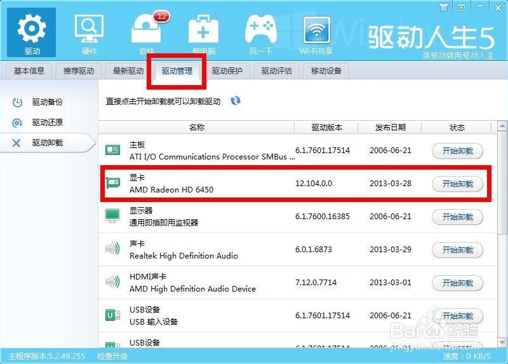Screen dimensions: 508x364
Task: Click the 驱动还原 restore icon
Action: [x=17, y=123]
